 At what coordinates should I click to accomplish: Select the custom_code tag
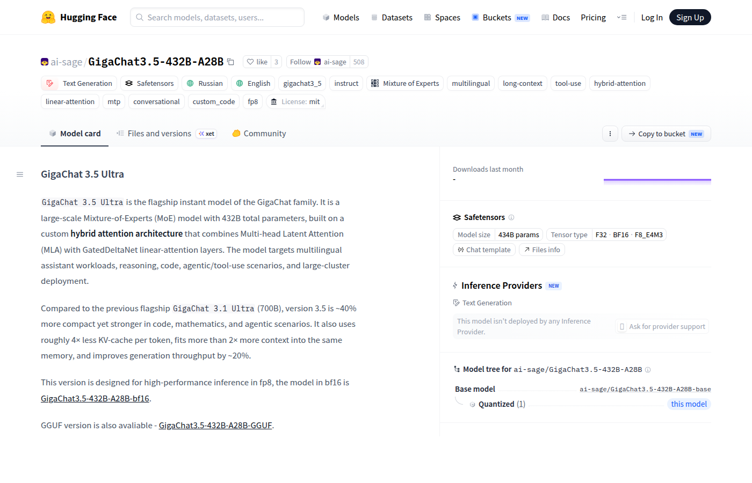pyautogui.click(x=214, y=101)
